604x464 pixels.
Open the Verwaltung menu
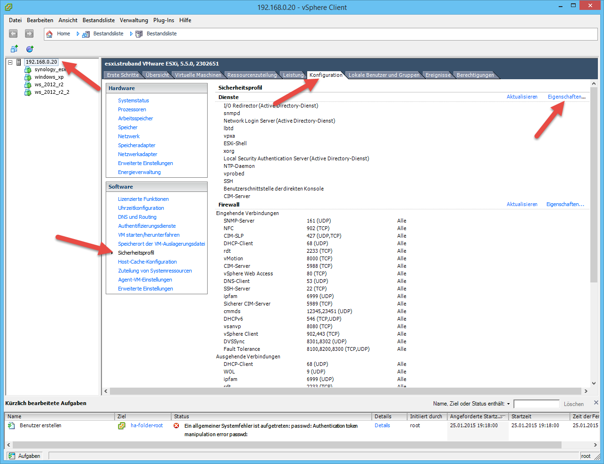click(x=134, y=20)
